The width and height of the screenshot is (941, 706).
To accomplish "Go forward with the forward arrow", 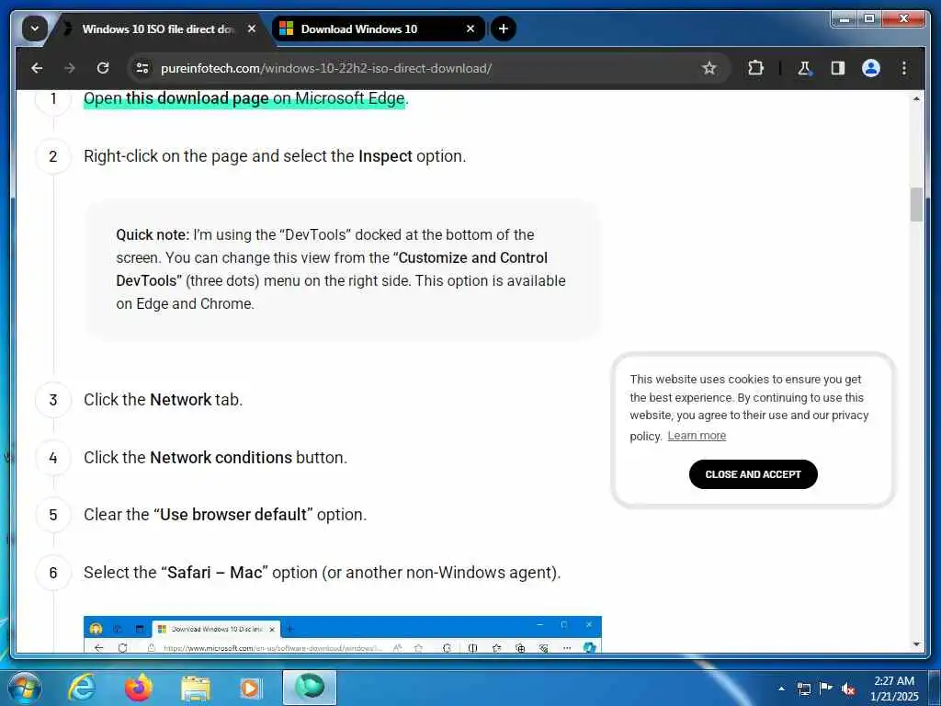I will point(70,68).
